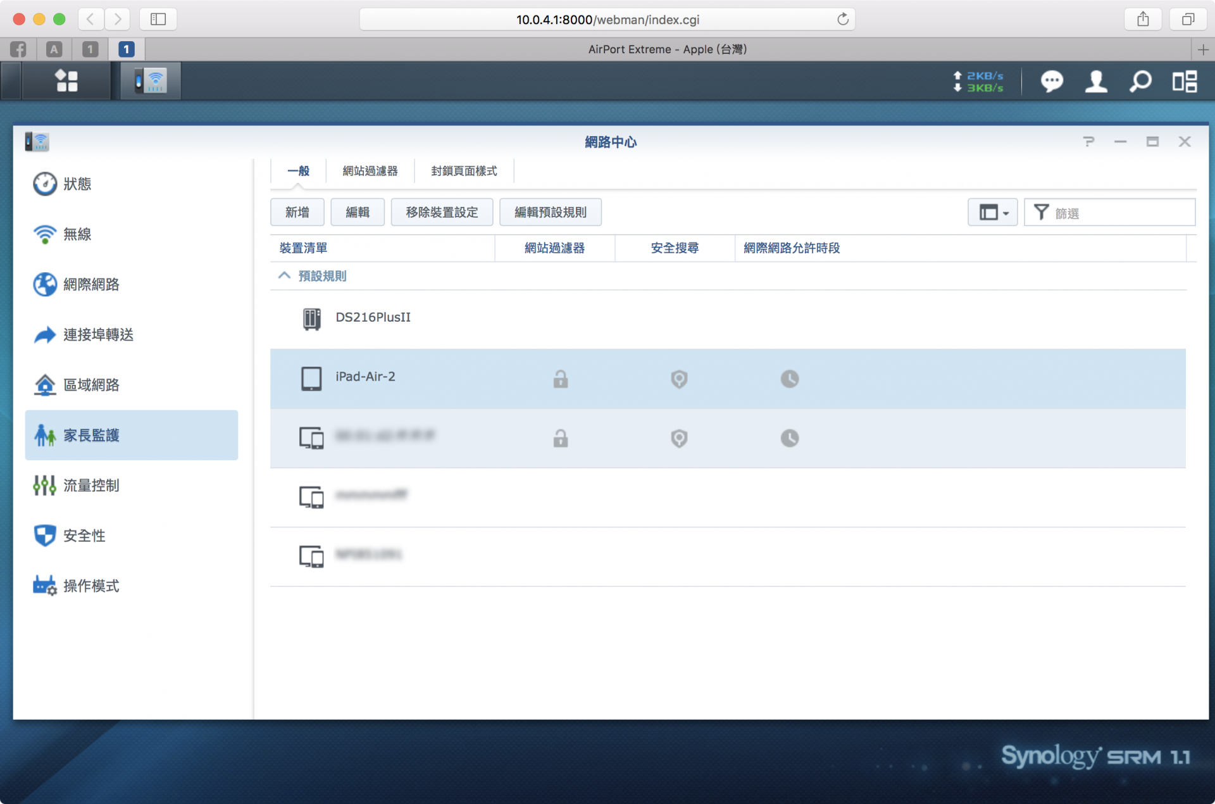Toggle safe search shield for iPad-Air-2

point(679,379)
